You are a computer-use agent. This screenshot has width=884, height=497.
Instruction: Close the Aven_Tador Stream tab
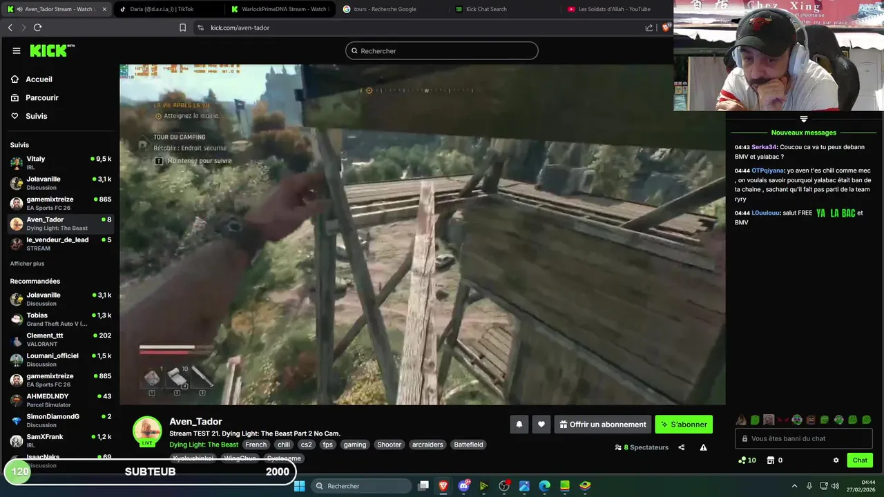[x=104, y=9]
